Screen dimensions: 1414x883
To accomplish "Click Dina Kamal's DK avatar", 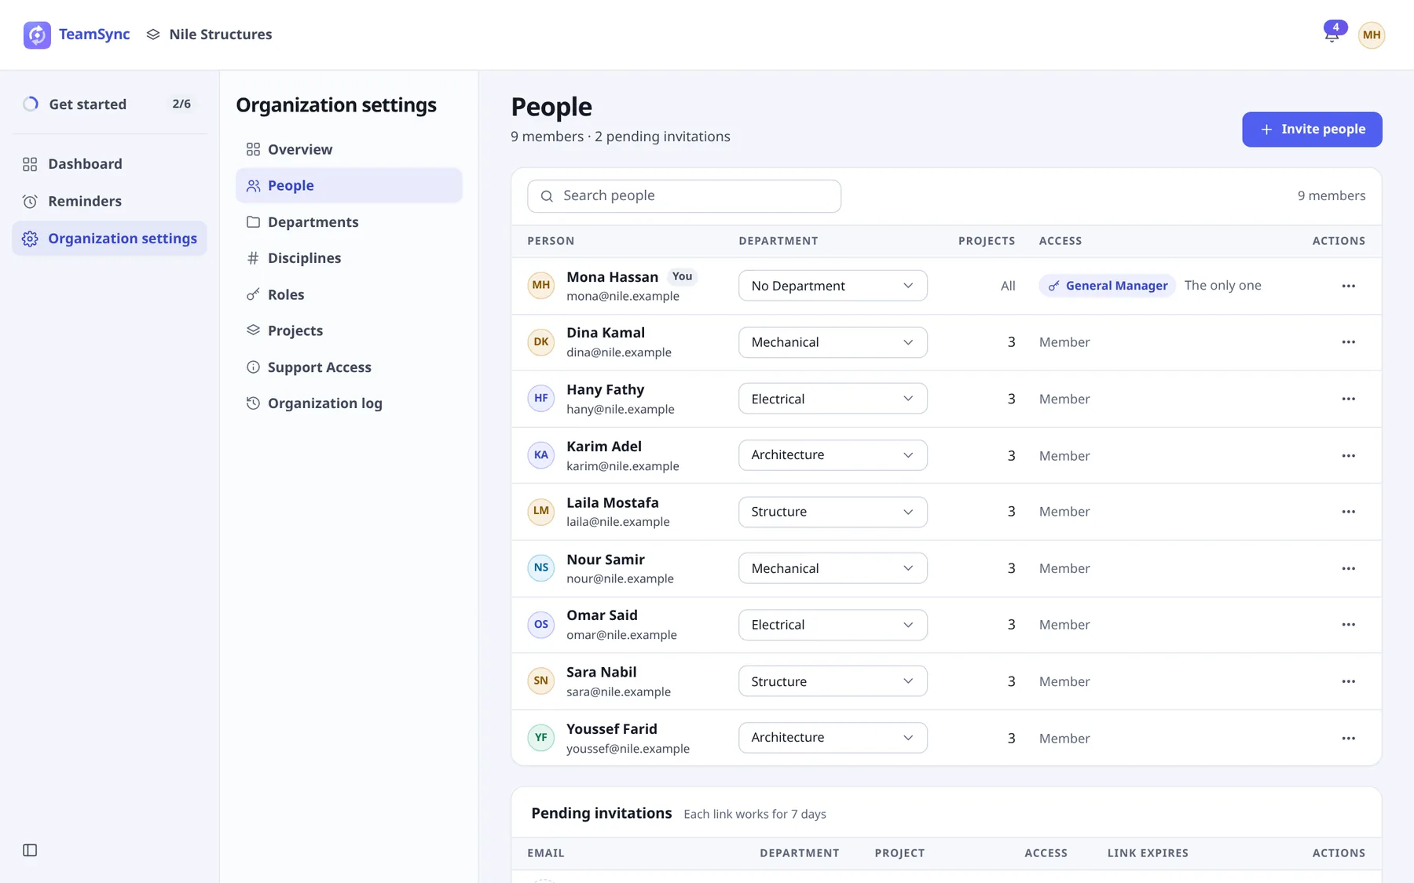I will point(541,342).
